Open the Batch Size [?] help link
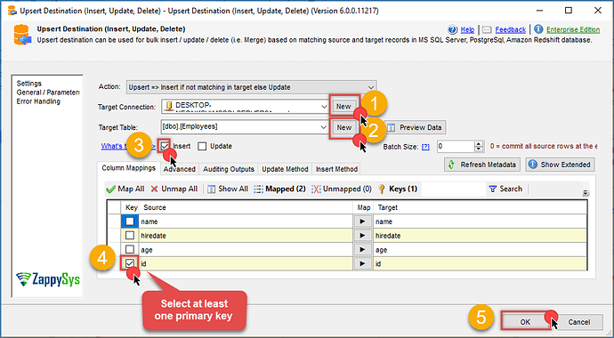 [x=425, y=147]
